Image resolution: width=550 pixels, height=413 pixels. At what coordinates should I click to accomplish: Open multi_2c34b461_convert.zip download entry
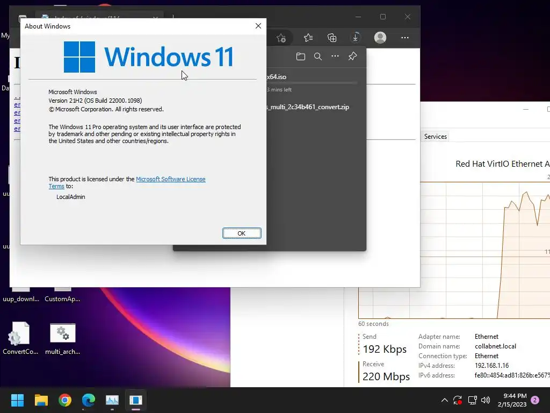308,107
